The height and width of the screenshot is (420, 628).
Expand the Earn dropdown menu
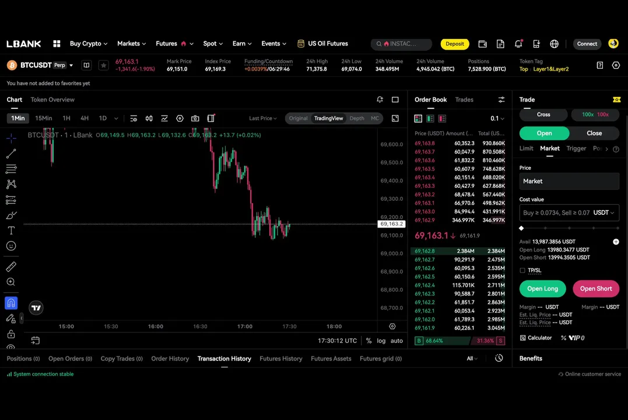(x=242, y=44)
